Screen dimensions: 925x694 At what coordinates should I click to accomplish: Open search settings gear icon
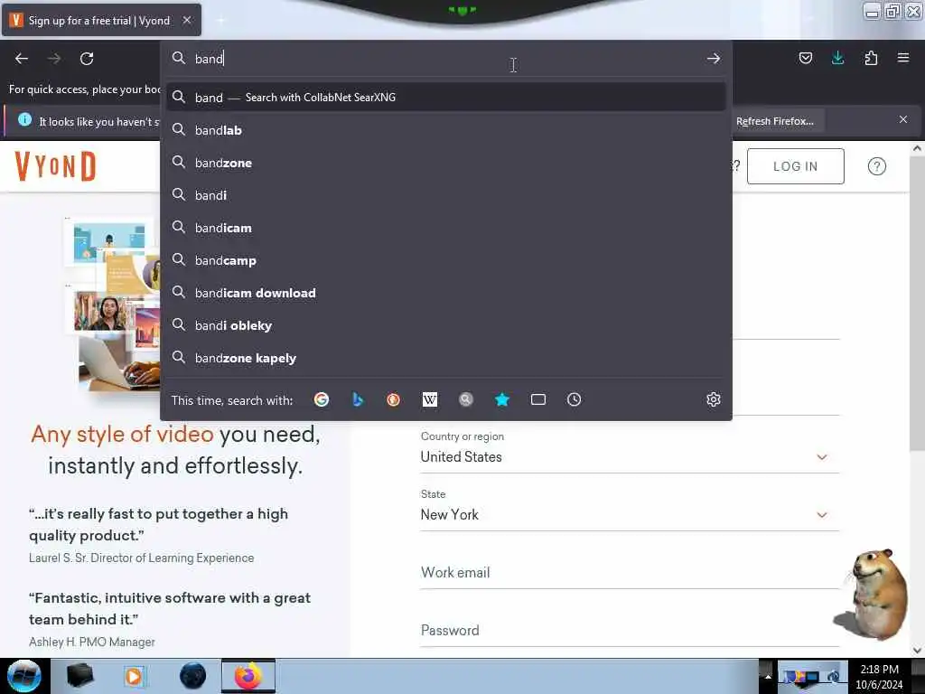(x=714, y=399)
